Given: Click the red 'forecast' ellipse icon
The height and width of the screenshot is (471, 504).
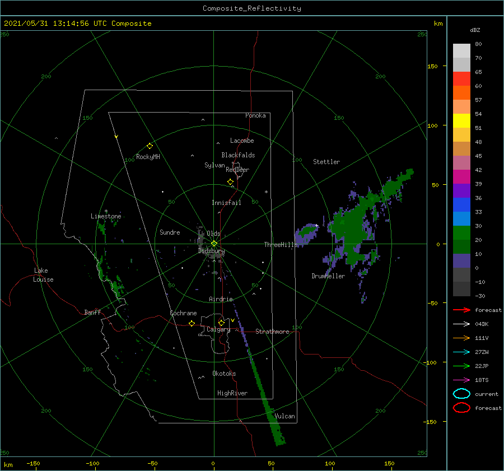Looking at the screenshot, I should pos(461,408).
